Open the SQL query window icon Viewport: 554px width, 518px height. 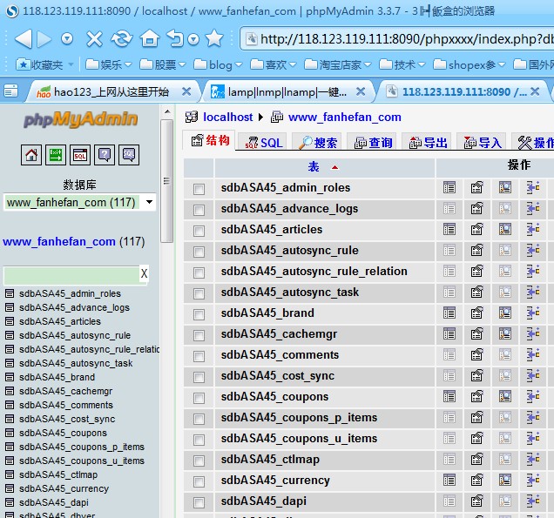[x=80, y=155]
